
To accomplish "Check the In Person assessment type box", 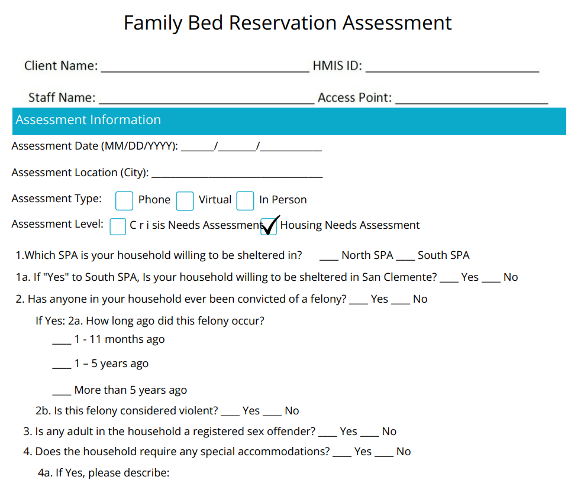I will coord(245,201).
